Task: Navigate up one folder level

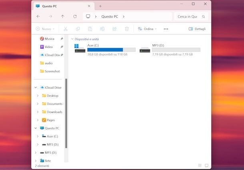Action: 62,16
